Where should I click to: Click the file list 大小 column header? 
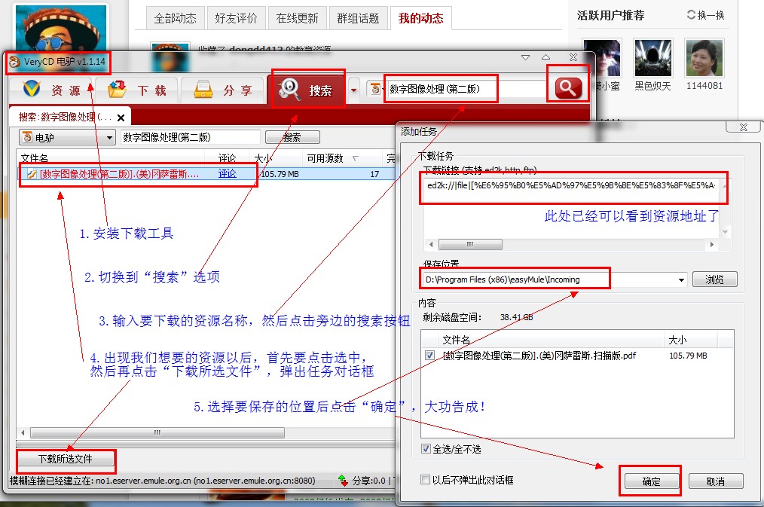pyautogui.click(x=677, y=340)
